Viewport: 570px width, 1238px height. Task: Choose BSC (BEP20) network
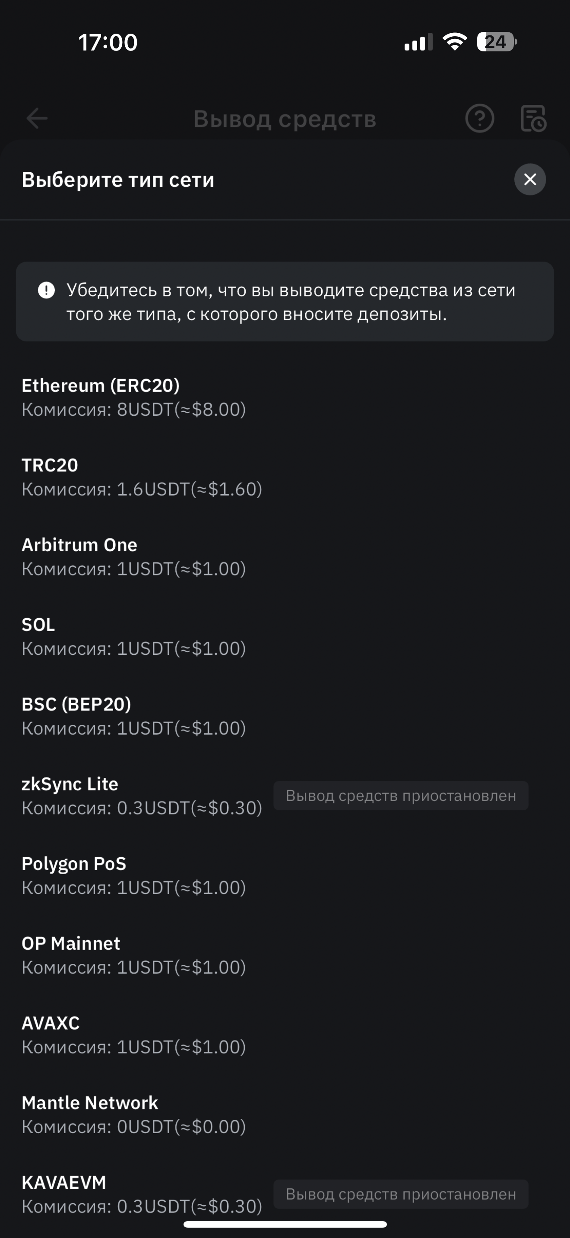coord(133,716)
